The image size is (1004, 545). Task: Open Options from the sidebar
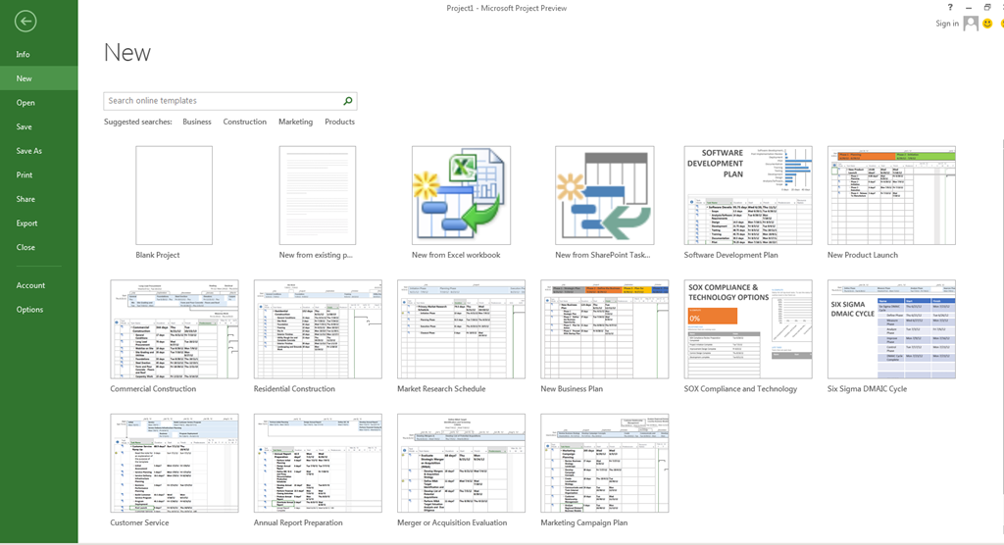pyautogui.click(x=39, y=310)
